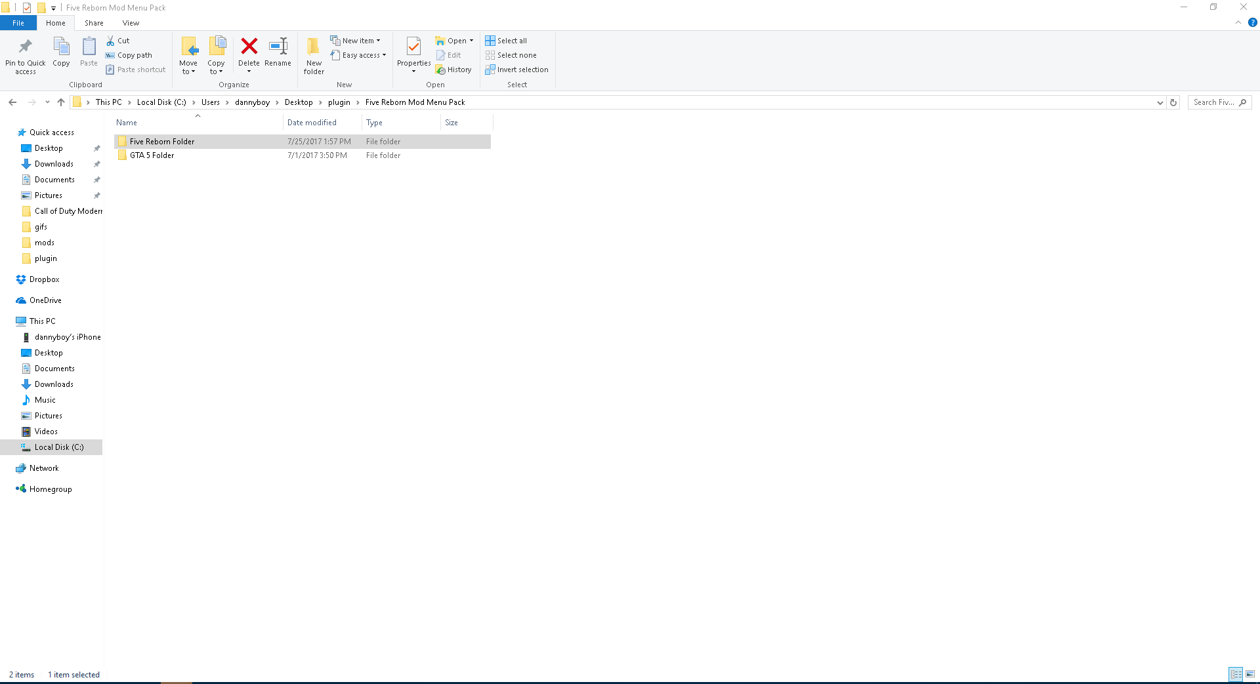Image resolution: width=1260 pixels, height=684 pixels.
Task: Switch to the Share ribbon tab
Action: tap(94, 23)
